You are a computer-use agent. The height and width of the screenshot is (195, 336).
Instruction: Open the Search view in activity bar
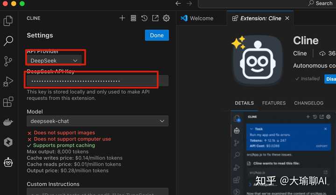click(8, 41)
